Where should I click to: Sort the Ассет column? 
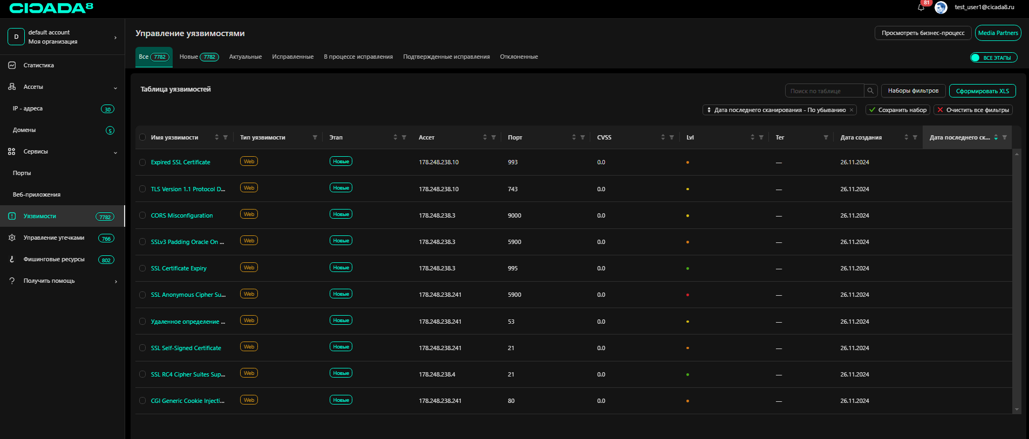click(x=485, y=137)
